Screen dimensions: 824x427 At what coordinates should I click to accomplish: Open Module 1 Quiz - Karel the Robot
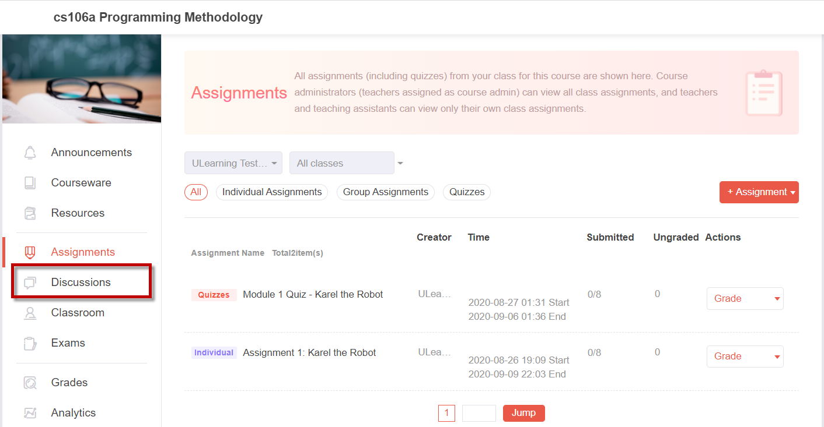[313, 295]
